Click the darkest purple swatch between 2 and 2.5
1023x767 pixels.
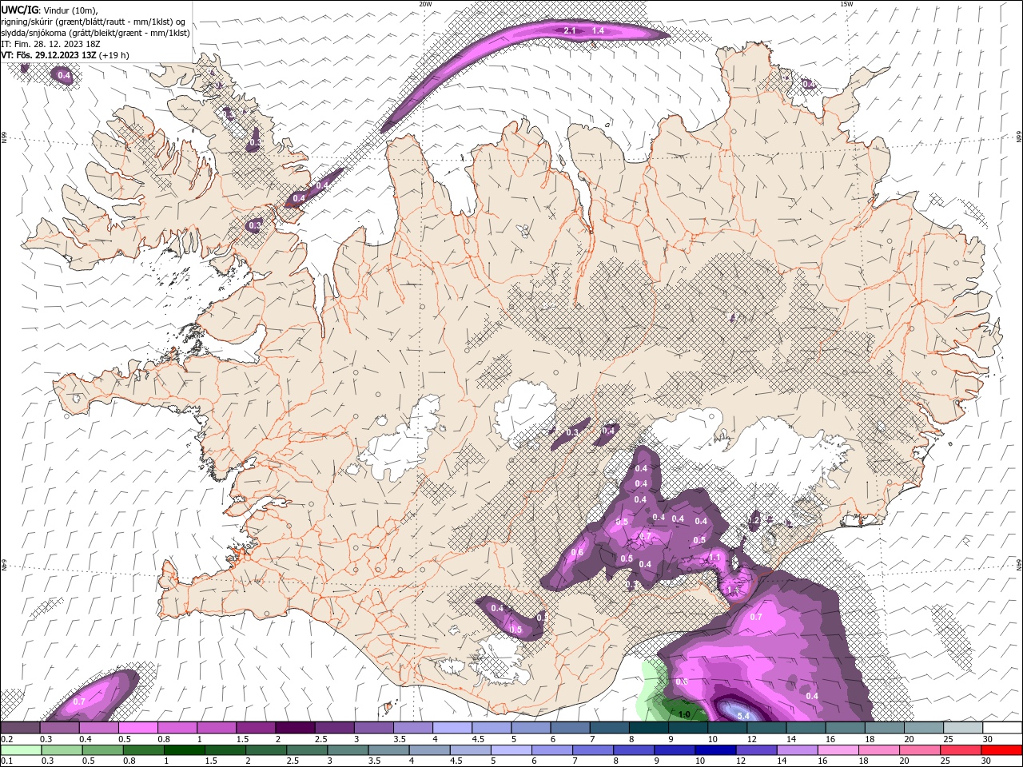pos(294,727)
